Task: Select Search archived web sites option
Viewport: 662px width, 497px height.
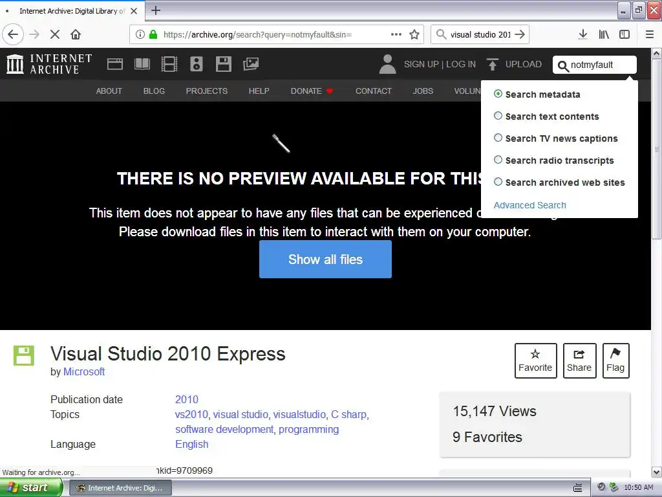Action: 498,182
